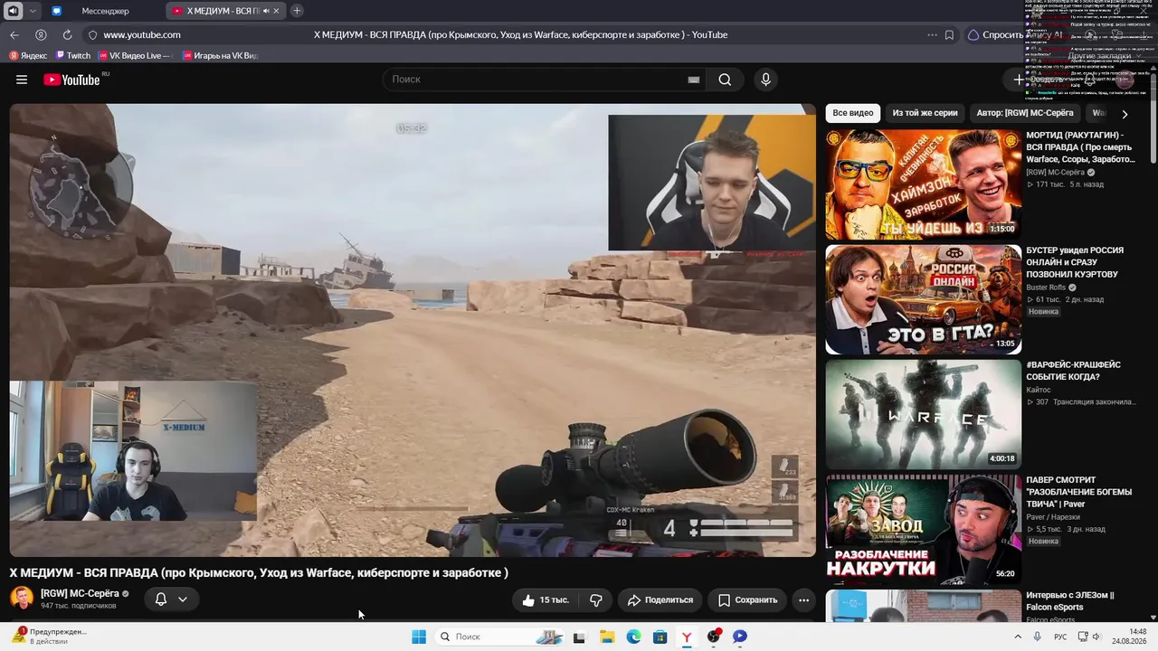Open File Explorer from the taskbar
This screenshot has height=651, width=1158.
(x=606, y=637)
